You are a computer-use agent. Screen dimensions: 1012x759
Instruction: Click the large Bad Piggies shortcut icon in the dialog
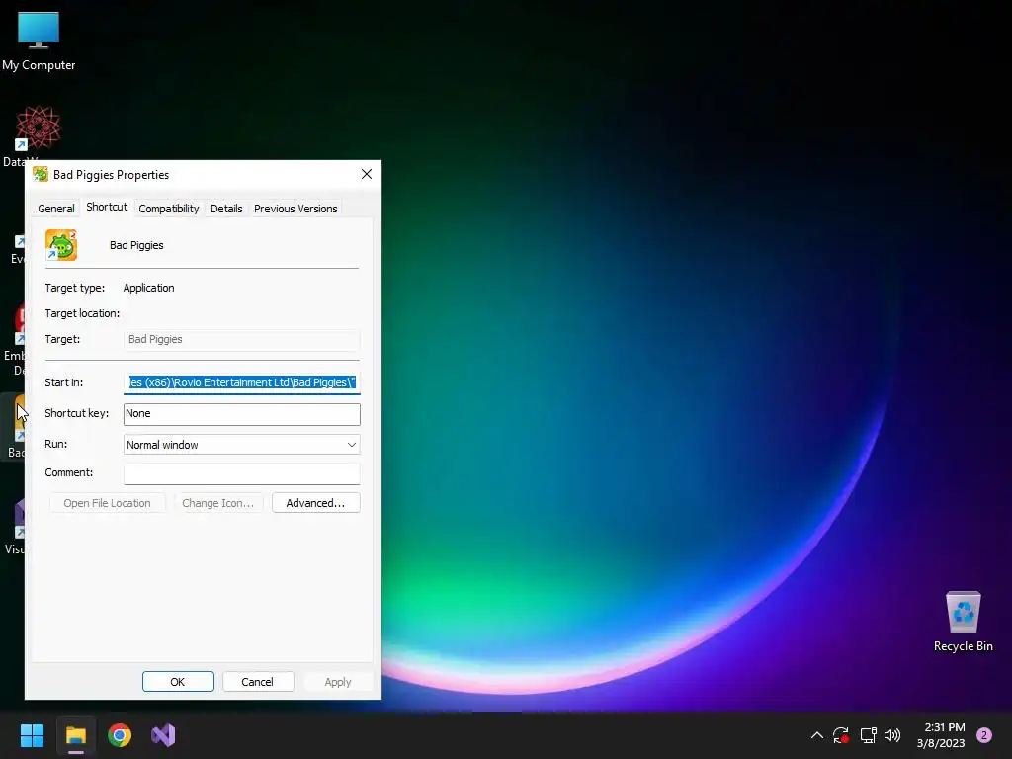click(x=61, y=245)
